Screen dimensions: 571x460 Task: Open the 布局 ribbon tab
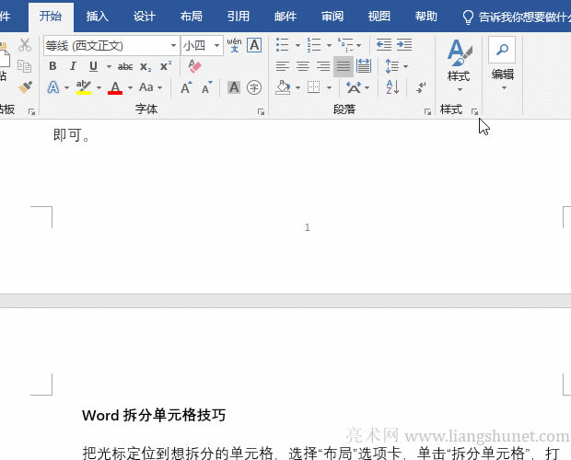pyautogui.click(x=191, y=16)
